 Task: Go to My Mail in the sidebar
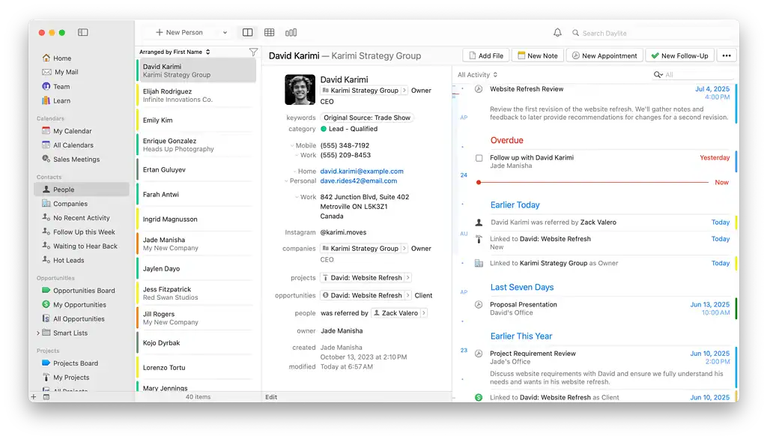[x=66, y=72]
